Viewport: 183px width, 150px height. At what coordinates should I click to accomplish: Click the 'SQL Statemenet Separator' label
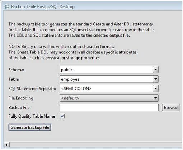[32, 89]
